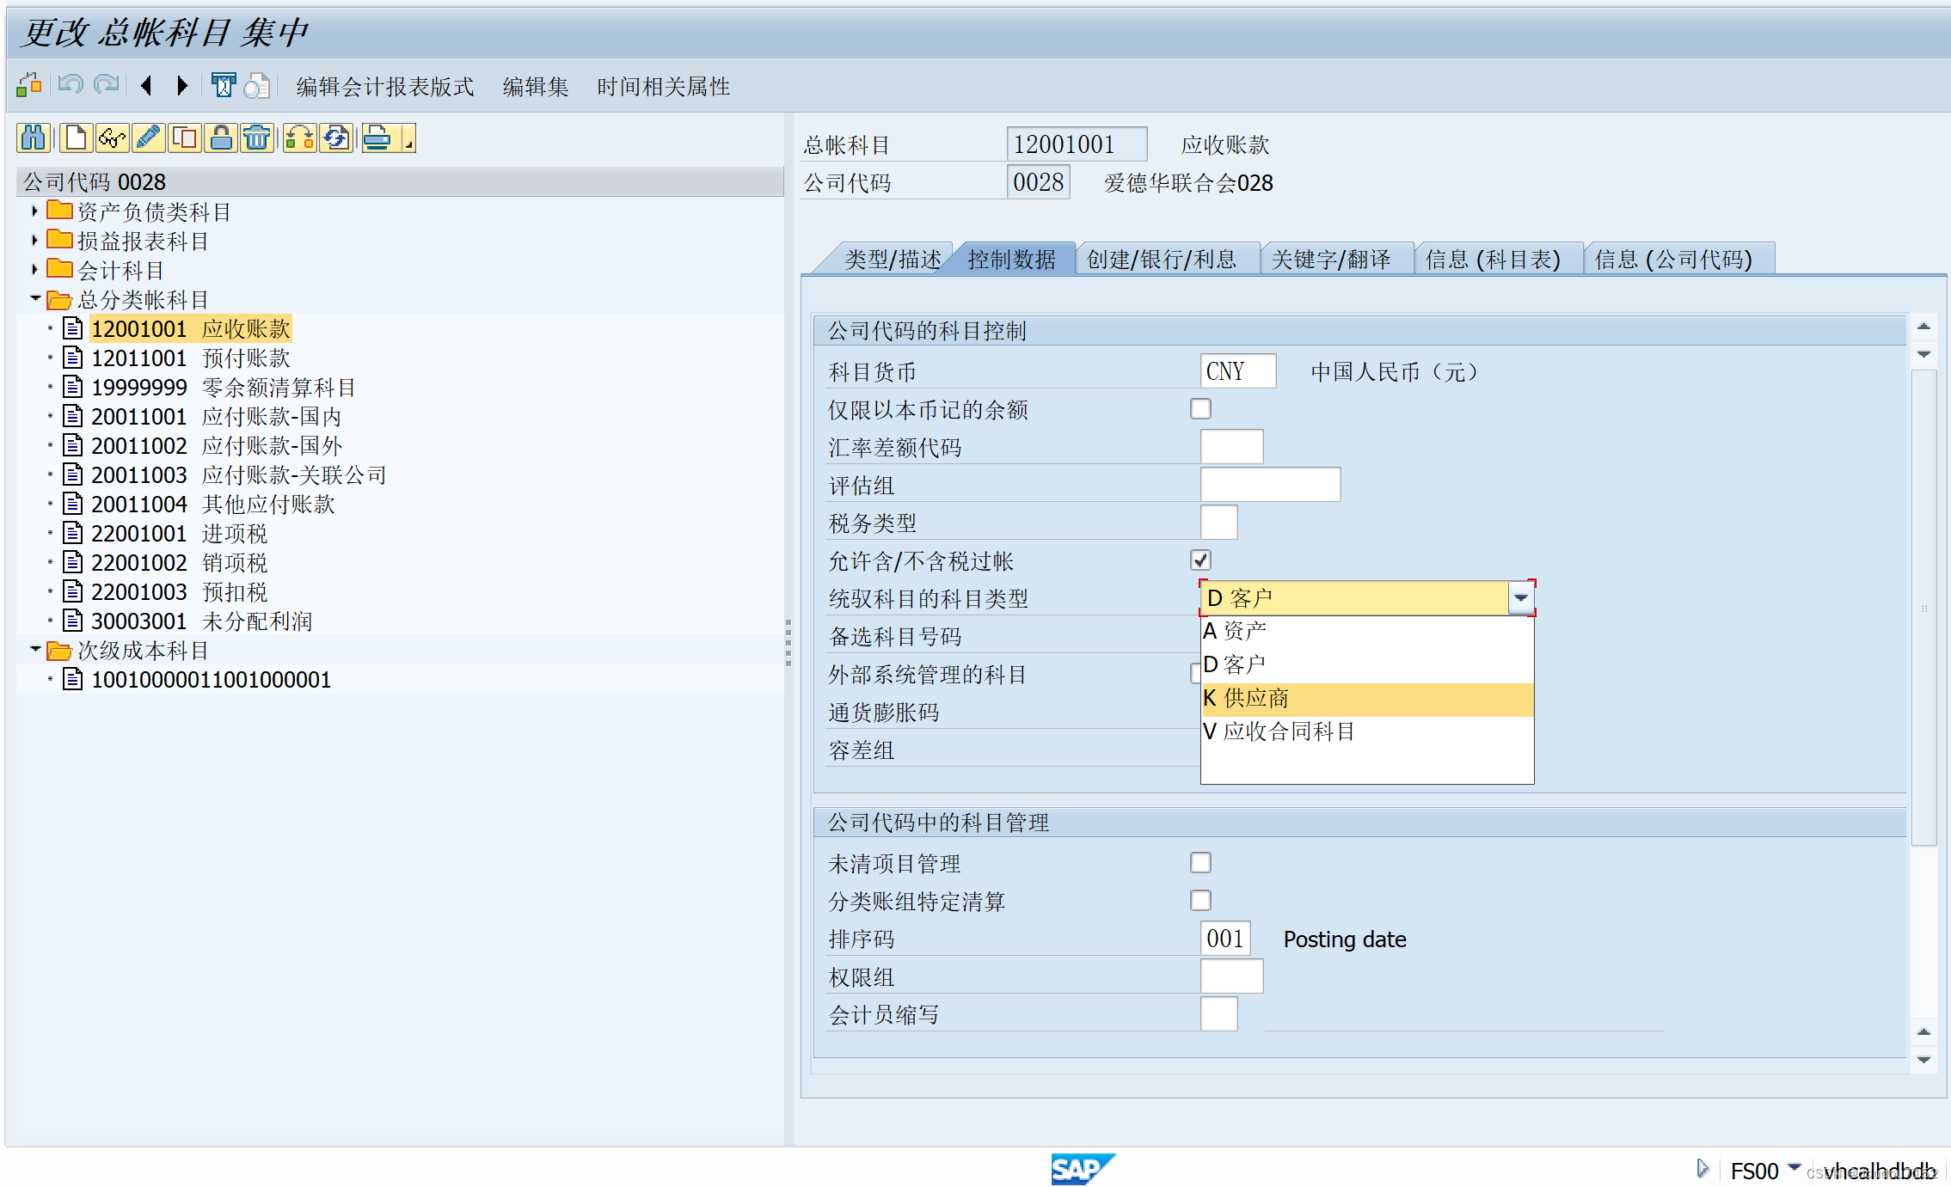
Task: Click the 编辑集 button
Action: [x=534, y=86]
